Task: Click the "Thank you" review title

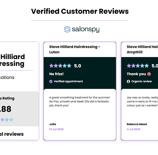Action: click(136, 74)
